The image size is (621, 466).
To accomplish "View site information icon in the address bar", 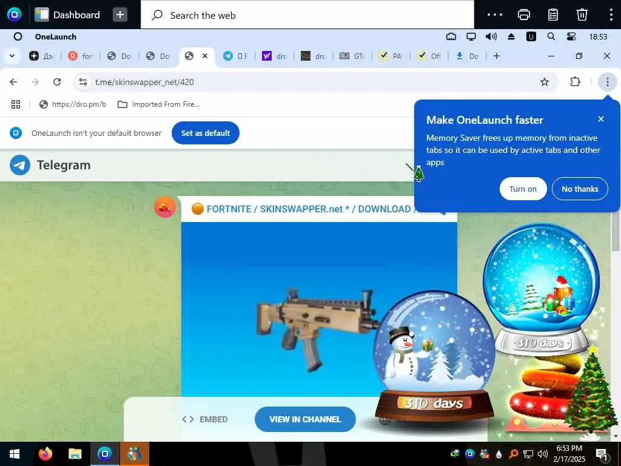I will [x=82, y=82].
